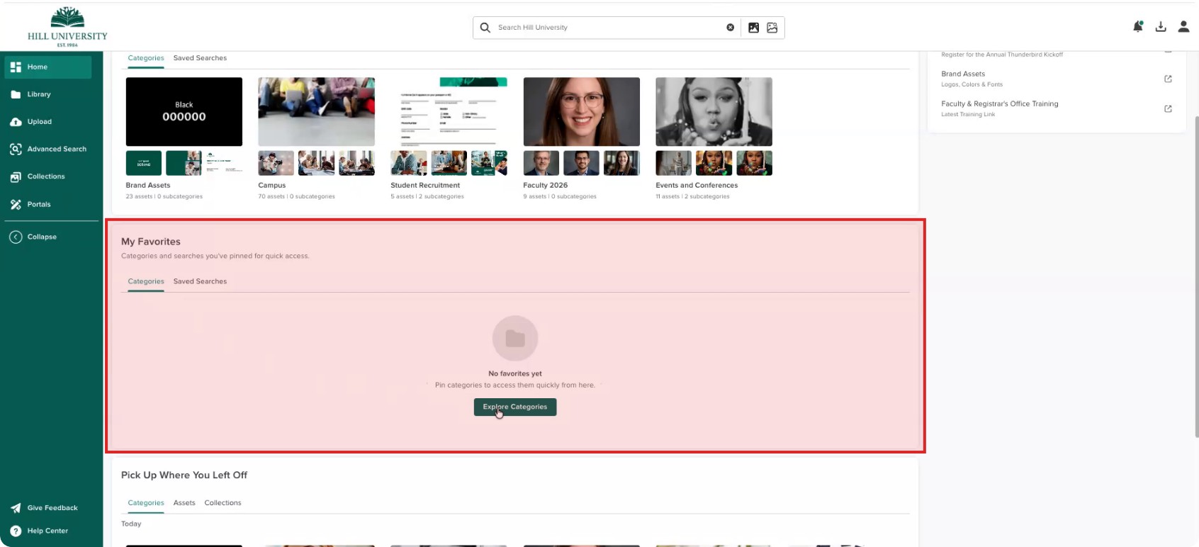
Task: Switch to Saved Searches tab above category cards
Action: tap(200, 58)
